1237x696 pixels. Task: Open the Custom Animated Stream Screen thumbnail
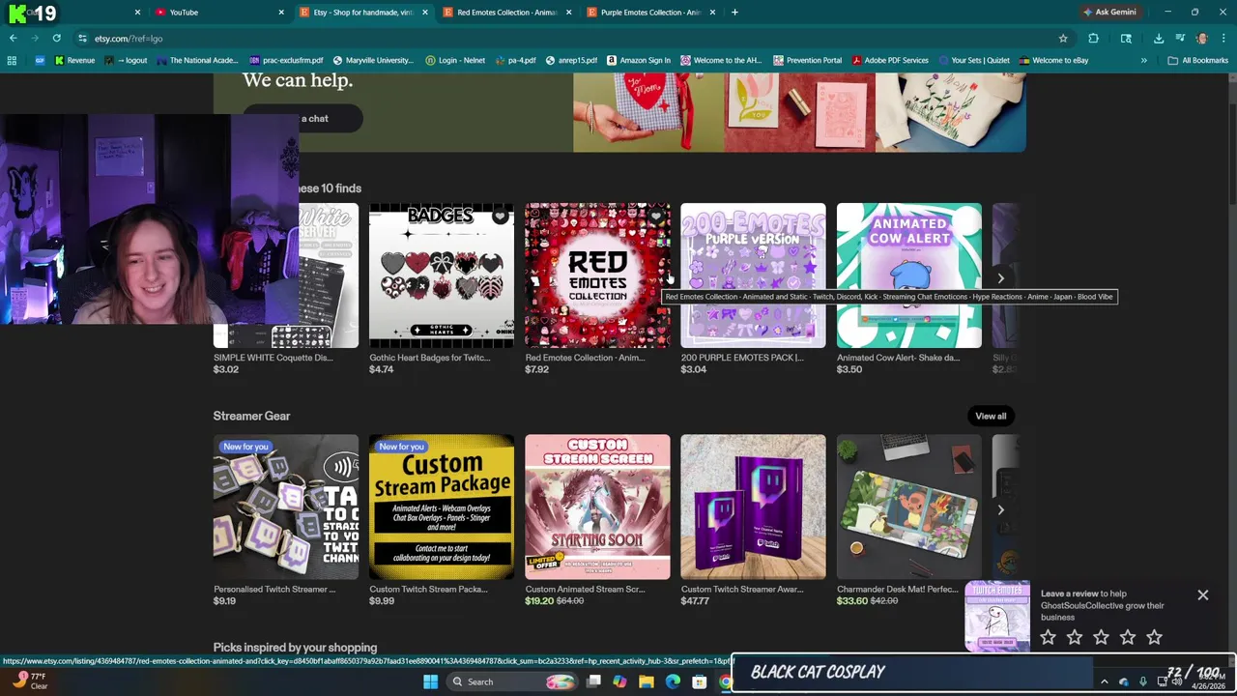(x=597, y=507)
